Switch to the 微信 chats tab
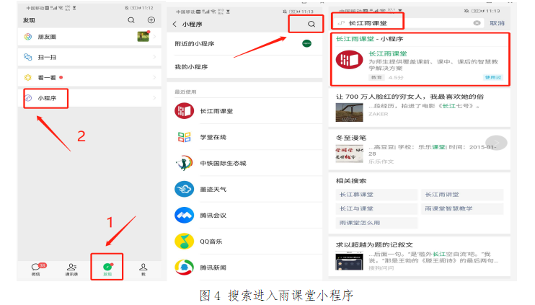Screen dimensions: 535x305 [x=36, y=269]
